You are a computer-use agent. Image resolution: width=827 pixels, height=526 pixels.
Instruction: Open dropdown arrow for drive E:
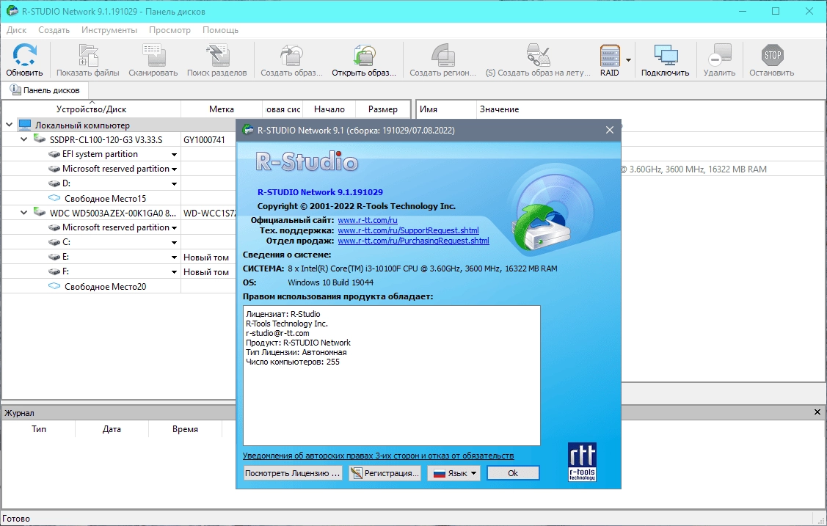pyautogui.click(x=174, y=257)
